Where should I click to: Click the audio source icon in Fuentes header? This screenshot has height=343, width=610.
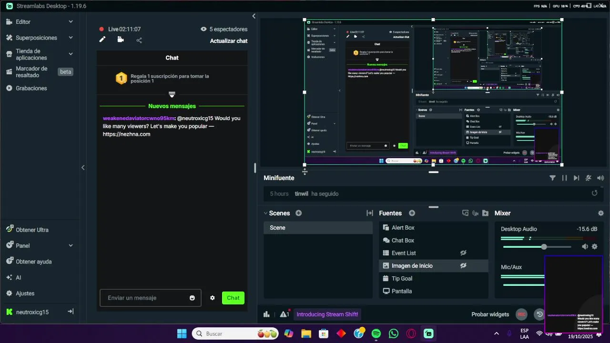pos(475,213)
